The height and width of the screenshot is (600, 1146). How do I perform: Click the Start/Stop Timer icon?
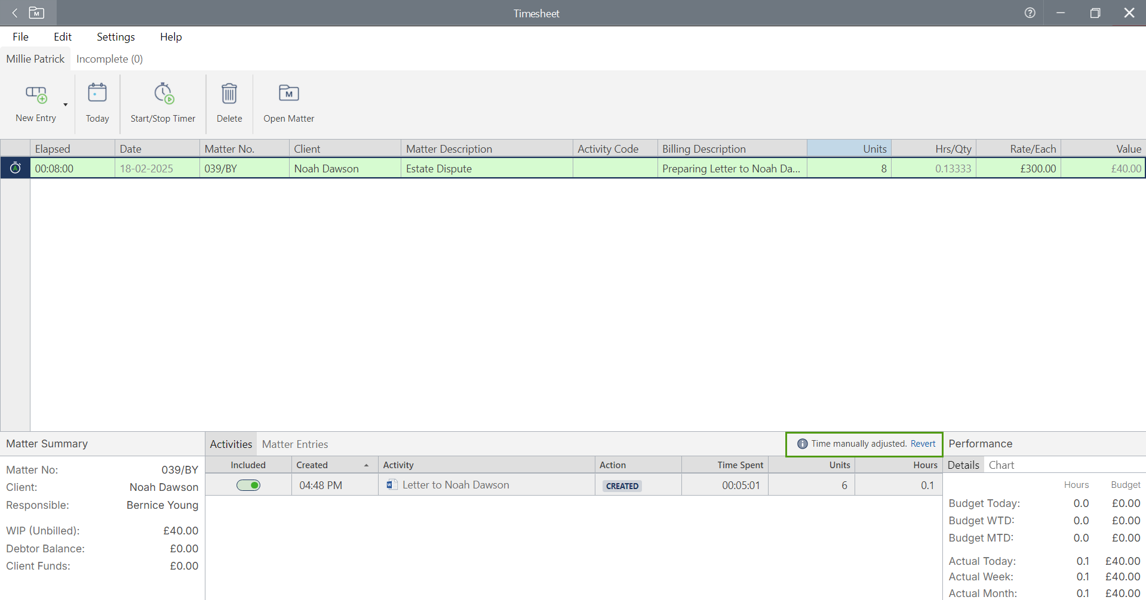click(x=163, y=93)
